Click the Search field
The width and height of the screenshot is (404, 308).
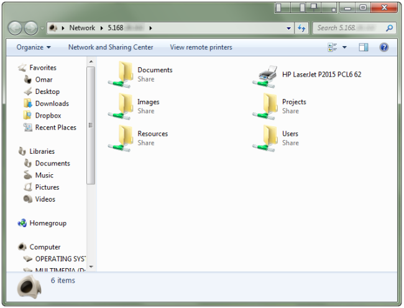pyautogui.click(x=351, y=28)
